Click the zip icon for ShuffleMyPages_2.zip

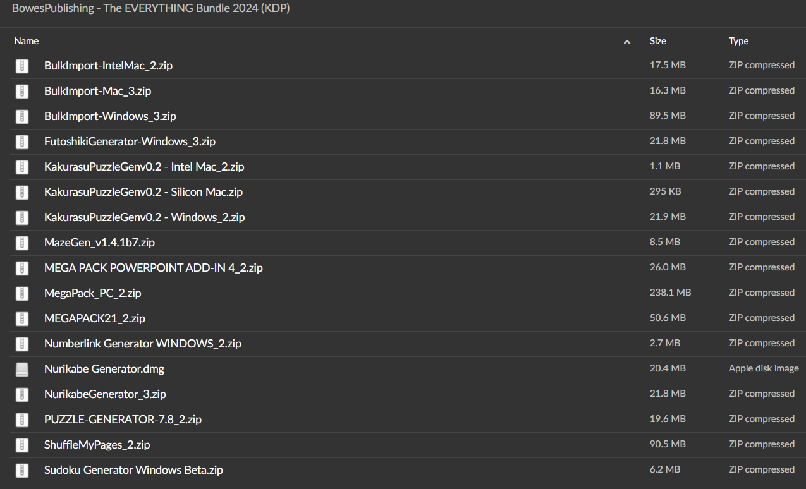pos(22,445)
